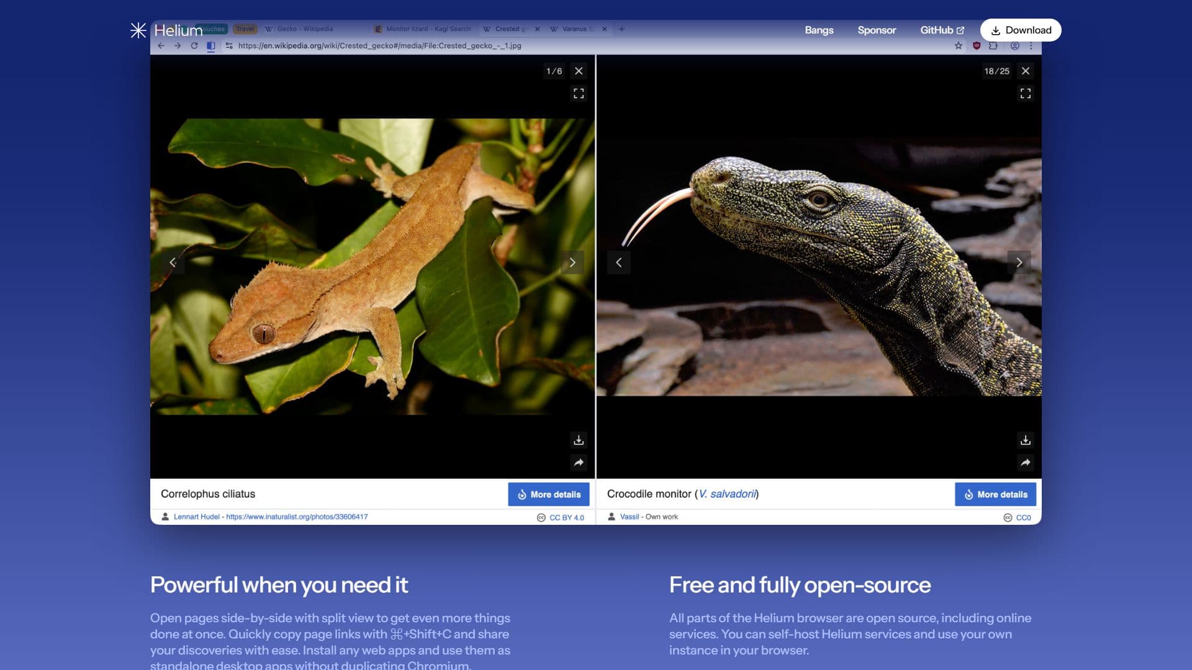Download the crested gecko image

click(x=579, y=440)
